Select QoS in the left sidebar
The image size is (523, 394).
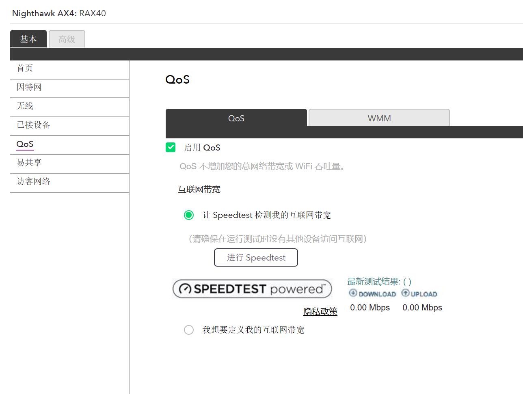coord(25,144)
